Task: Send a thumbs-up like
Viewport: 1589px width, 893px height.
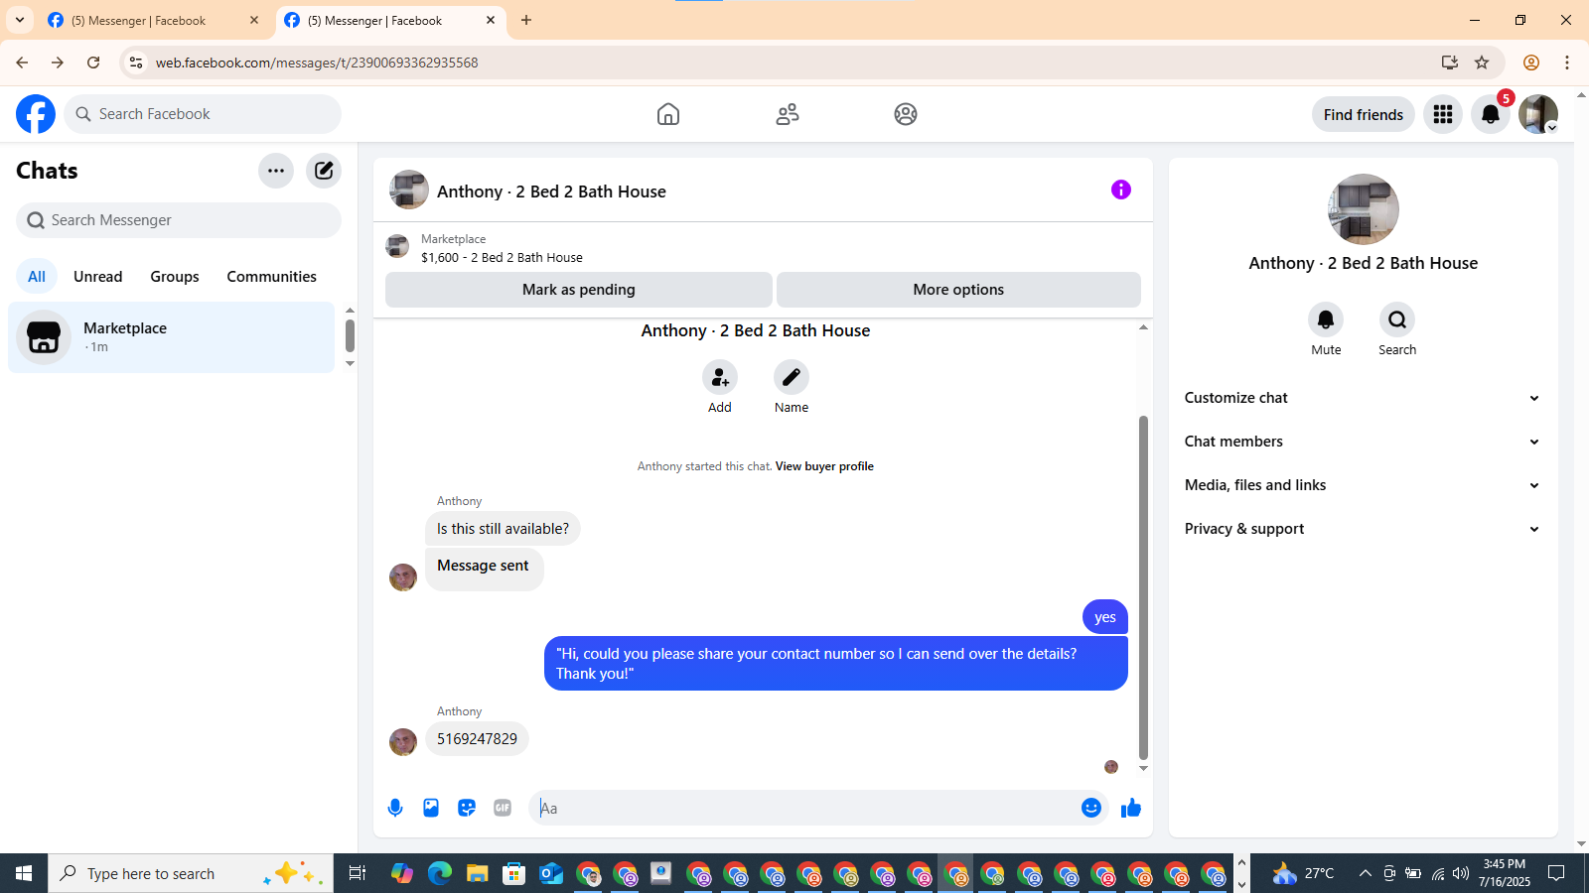Action: click(1131, 808)
